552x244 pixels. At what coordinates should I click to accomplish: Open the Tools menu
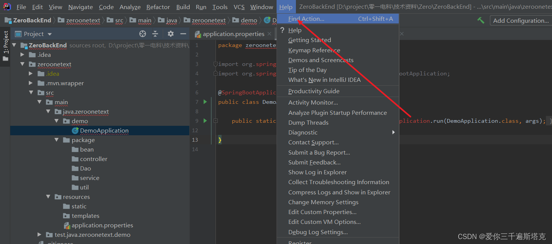pos(220,7)
